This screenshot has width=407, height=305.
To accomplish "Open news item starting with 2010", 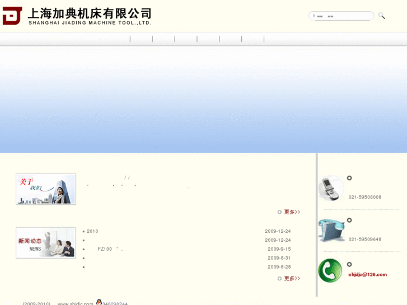I will (x=92, y=231).
